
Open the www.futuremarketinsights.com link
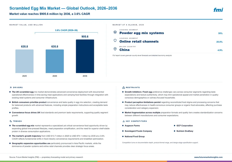(x=208, y=157)
